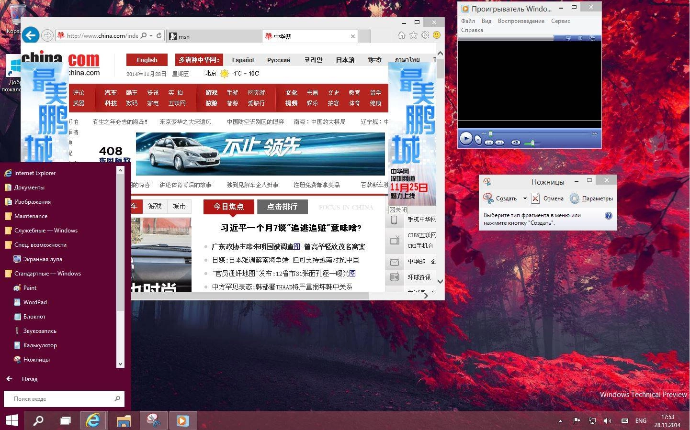
Task: Click IE vertical scrollbar down arrow
Action: (x=440, y=282)
